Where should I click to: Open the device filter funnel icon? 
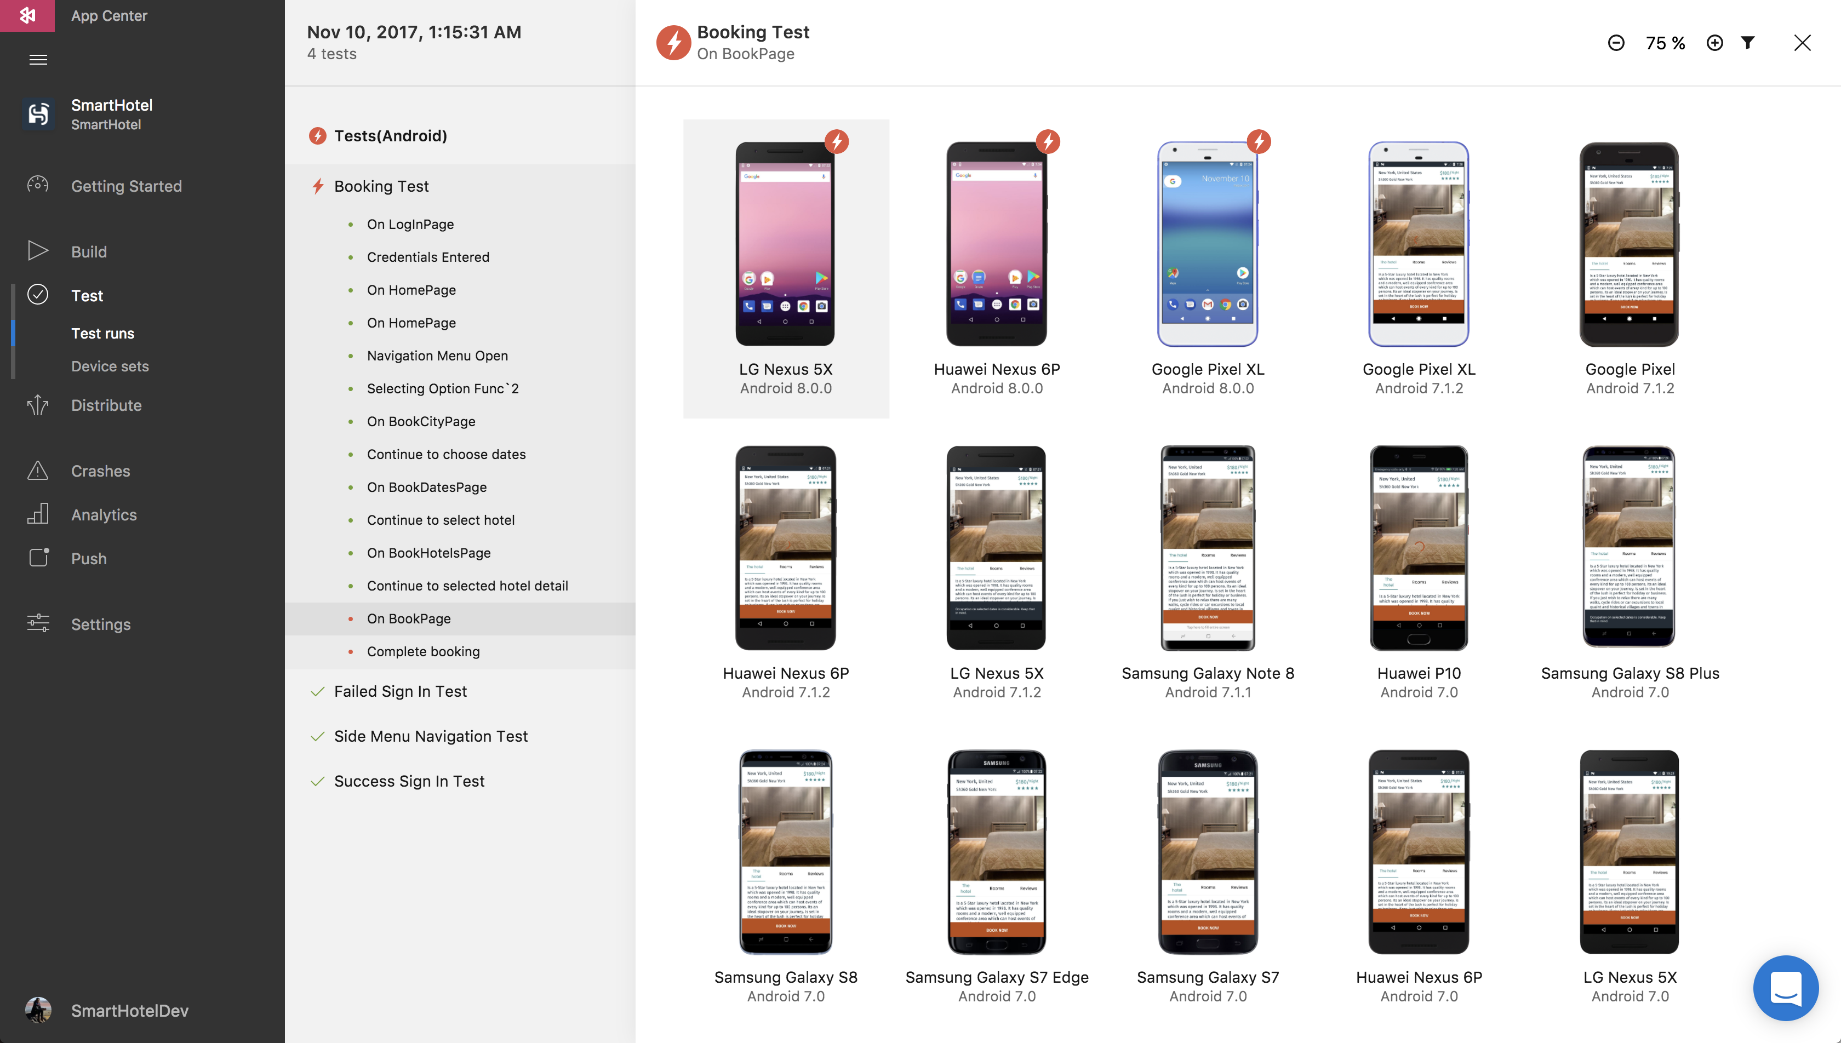pyautogui.click(x=1748, y=43)
